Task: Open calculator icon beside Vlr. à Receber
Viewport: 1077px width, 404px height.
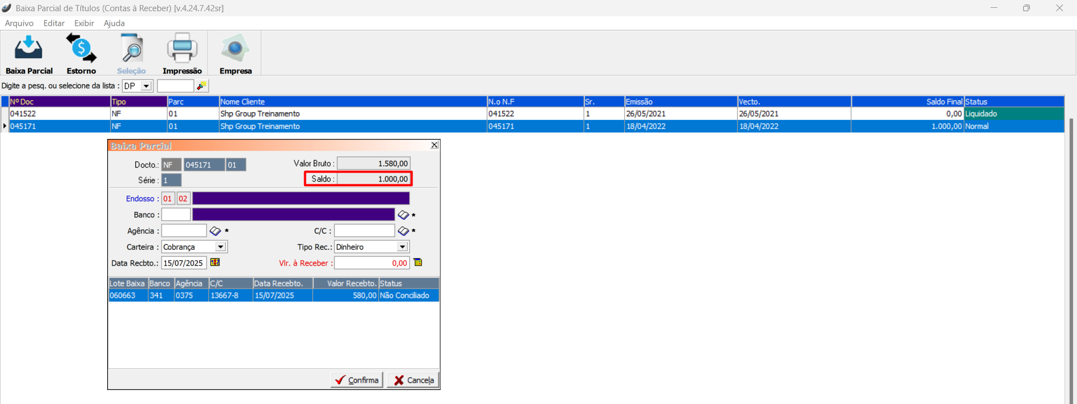Action: click(418, 262)
